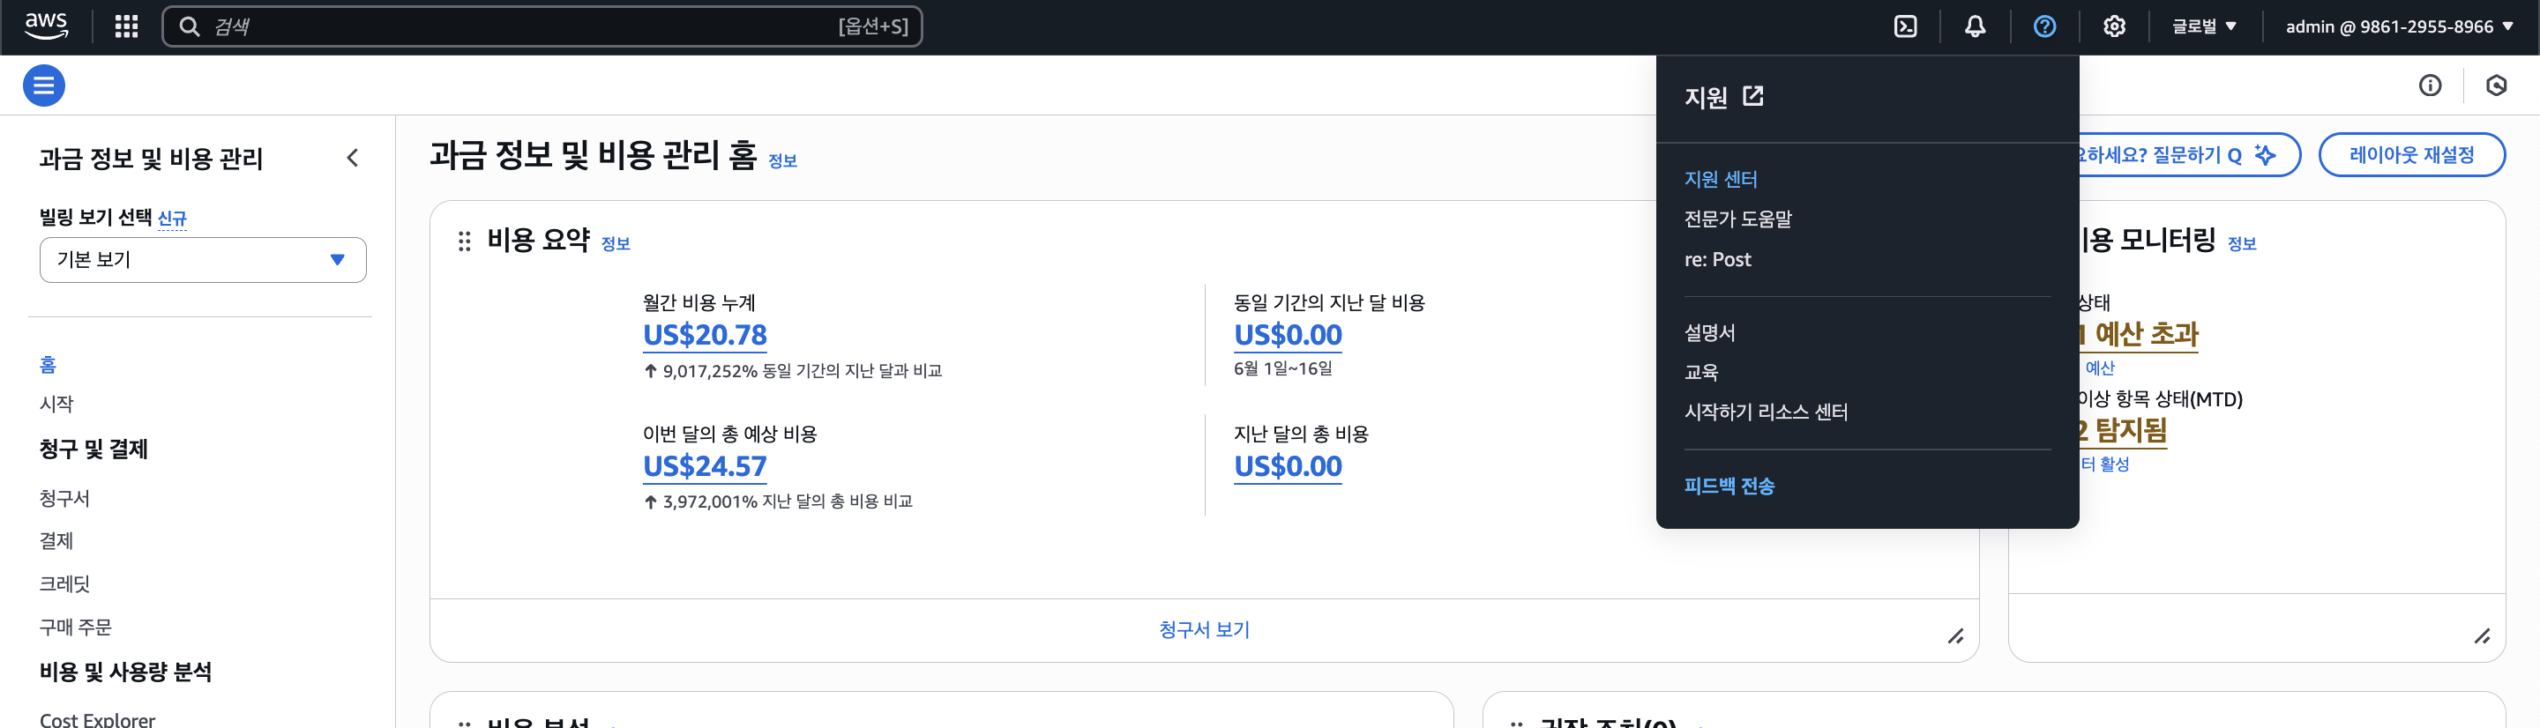Screen dimensions: 2540x728
Task: Click the AWS logo home icon
Action: tap(47, 26)
